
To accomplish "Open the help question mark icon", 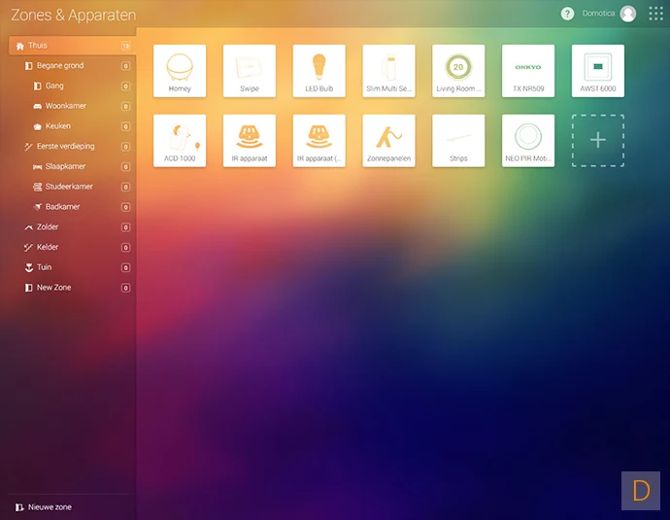I will [x=567, y=14].
